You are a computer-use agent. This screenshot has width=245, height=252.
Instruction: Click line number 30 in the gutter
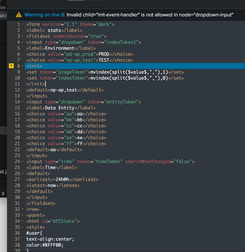click(17, 197)
